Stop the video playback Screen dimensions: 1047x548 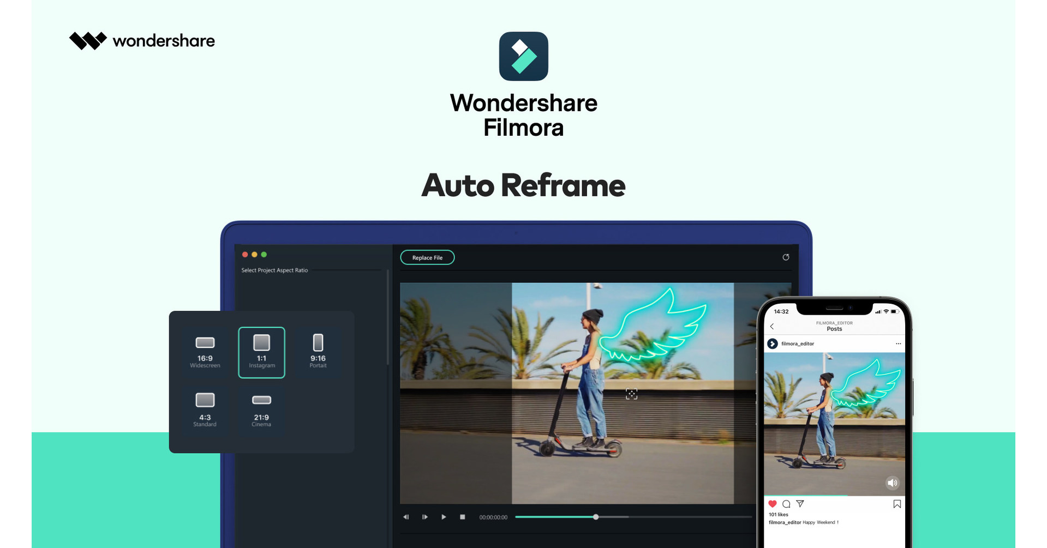(462, 517)
